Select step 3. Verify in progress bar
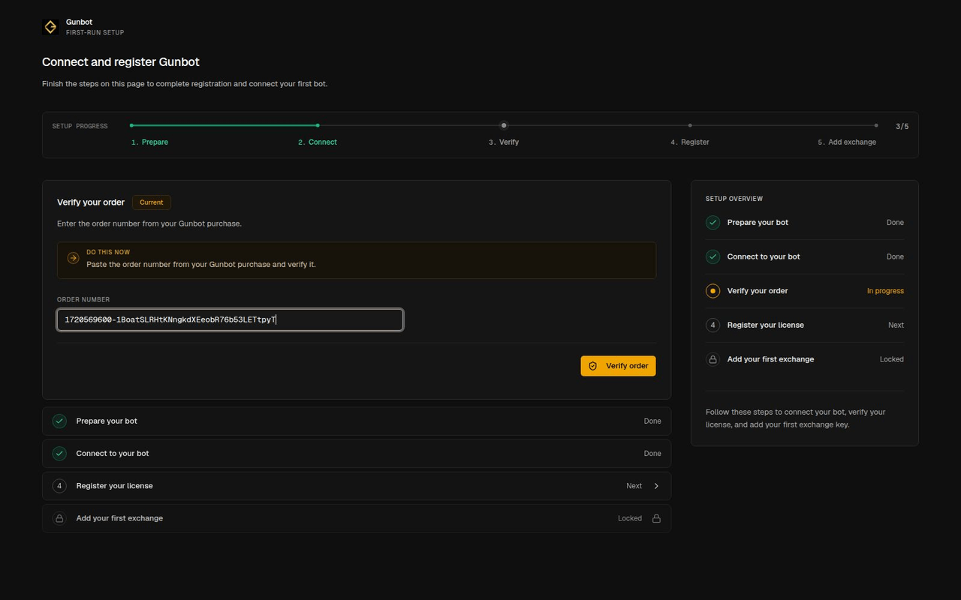Viewport: 961px width, 600px height. [x=504, y=142]
